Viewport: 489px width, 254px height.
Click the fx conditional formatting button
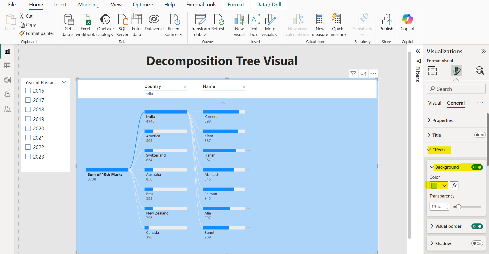coord(454,186)
